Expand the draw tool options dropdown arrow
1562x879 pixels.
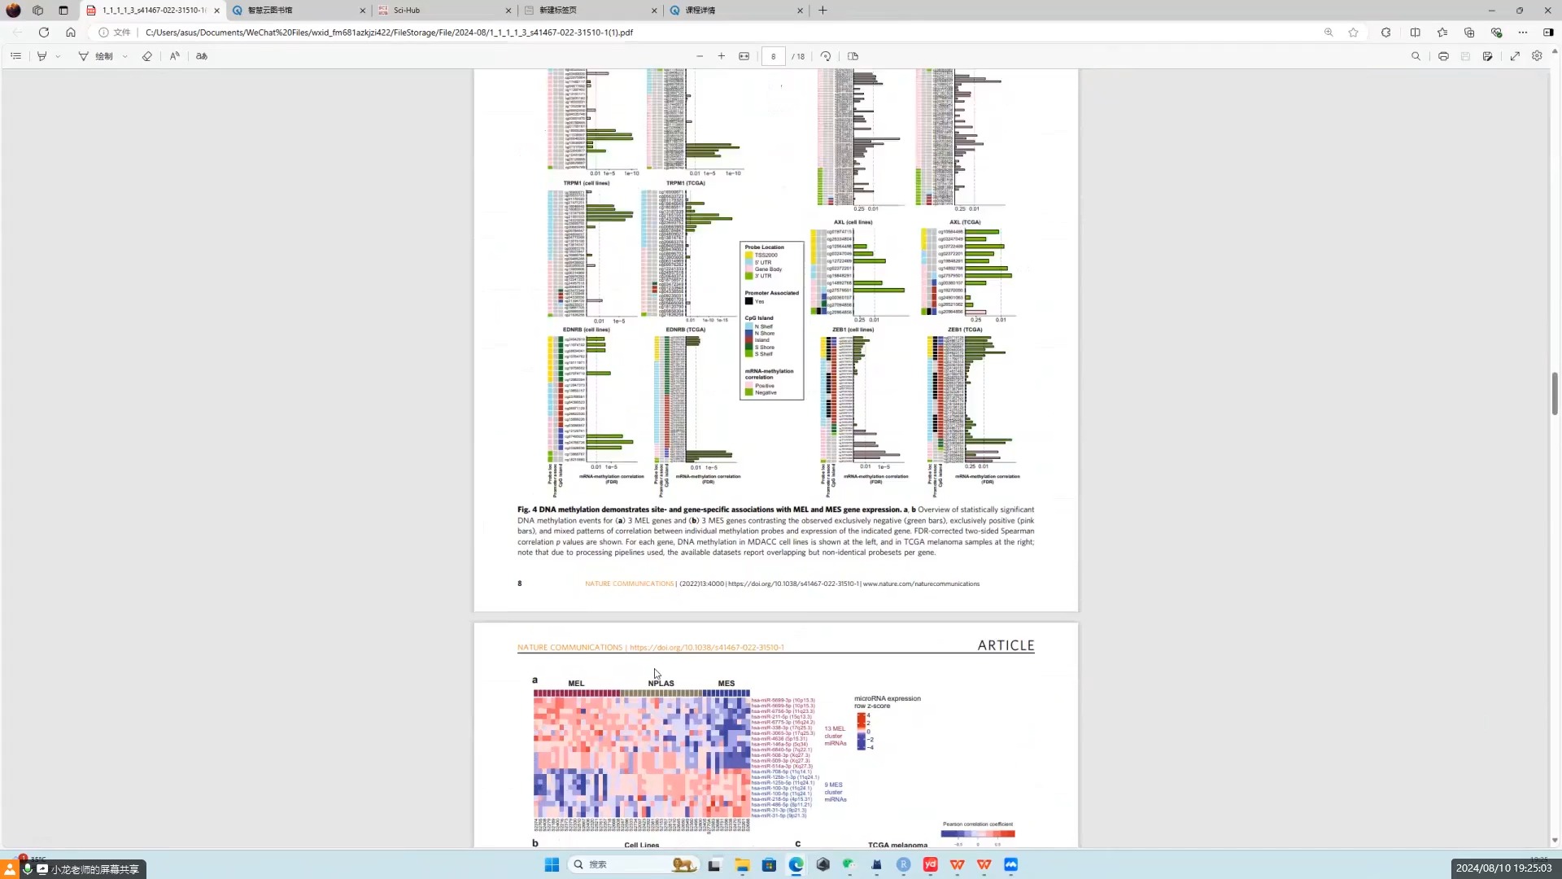point(124,56)
